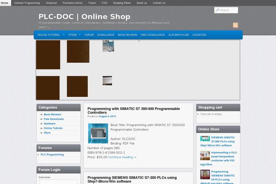Open Programming SIEMENS SIMATIC S5 PLCs store link

tap(218, 178)
